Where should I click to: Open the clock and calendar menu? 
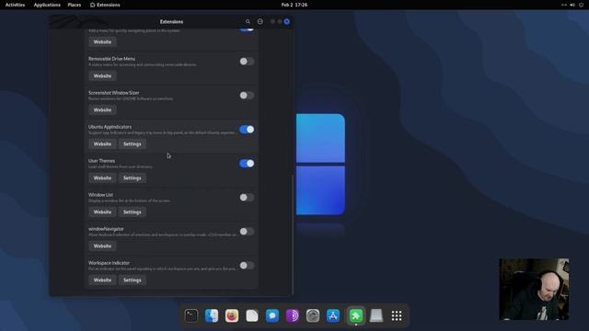coord(294,5)
